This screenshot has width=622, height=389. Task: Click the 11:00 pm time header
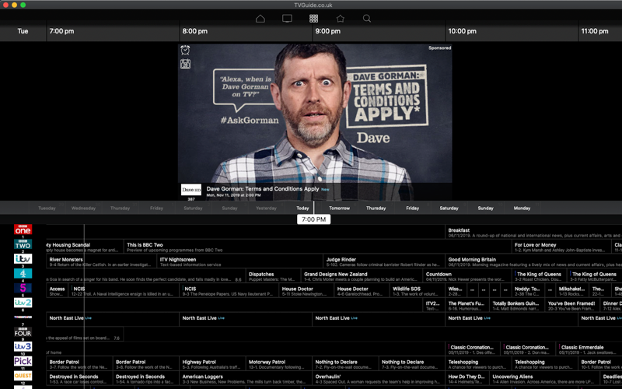595,31
